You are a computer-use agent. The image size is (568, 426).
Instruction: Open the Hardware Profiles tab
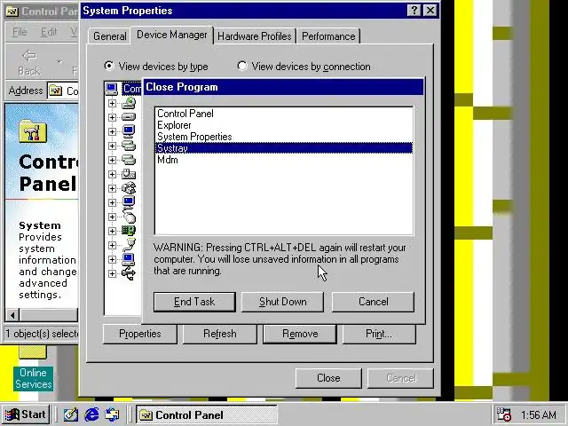(255, 36)
